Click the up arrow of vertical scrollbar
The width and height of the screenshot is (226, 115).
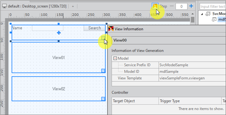click(192, 14)
